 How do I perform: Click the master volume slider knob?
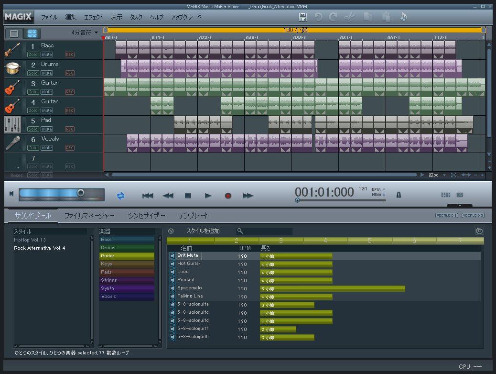(81, 193)
